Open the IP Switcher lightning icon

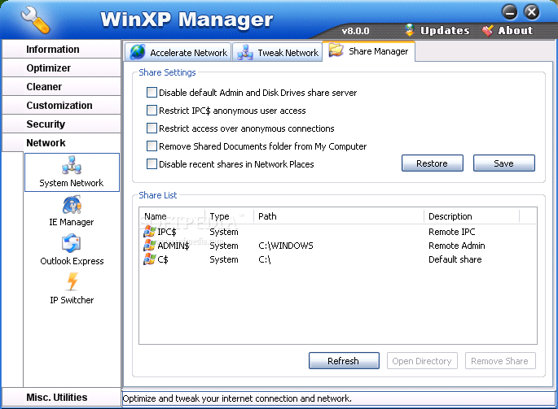pyautogui.click(x=72, y=282)
